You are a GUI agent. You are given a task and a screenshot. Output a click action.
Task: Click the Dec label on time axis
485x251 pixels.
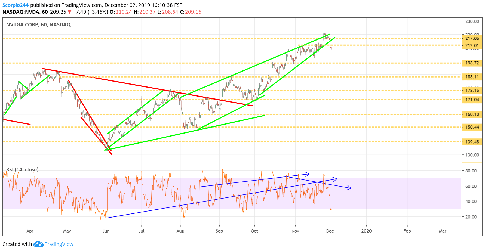coord(330,231)
